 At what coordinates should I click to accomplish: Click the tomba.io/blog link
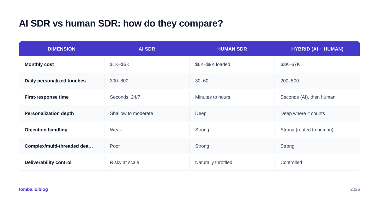[x=33, y=189]
